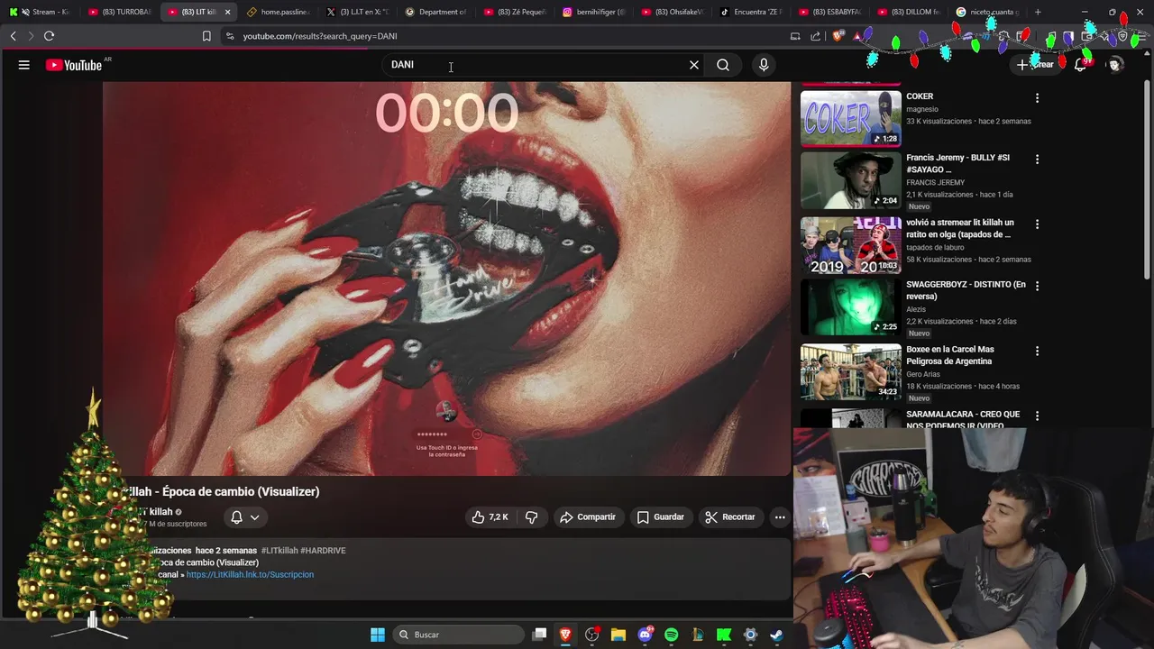Switch to the bernihilfiger Instagram tab
Screen dimensions: 1154x649
tap(593, 12)
